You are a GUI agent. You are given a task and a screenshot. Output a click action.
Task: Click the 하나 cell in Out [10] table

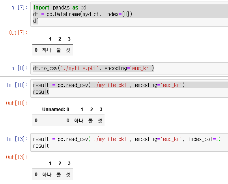(x=78, y=121)
